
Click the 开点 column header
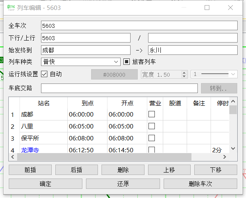[127, 103]
